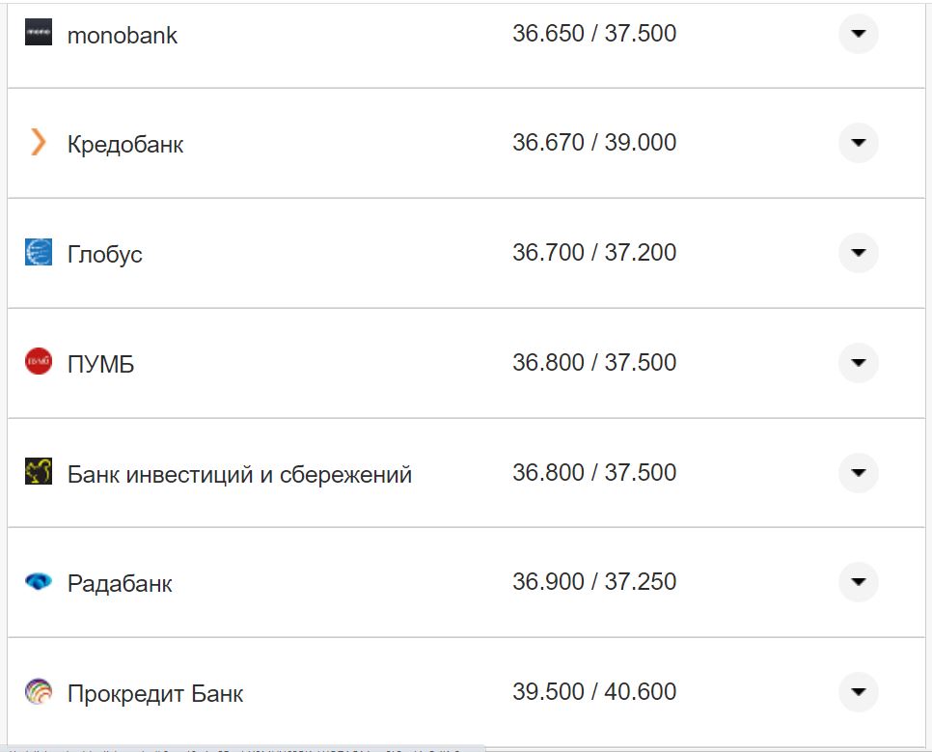Expand the Банк инвестиций и сбережений row
The image size is (932, 752).
click(x=858, y=473)
